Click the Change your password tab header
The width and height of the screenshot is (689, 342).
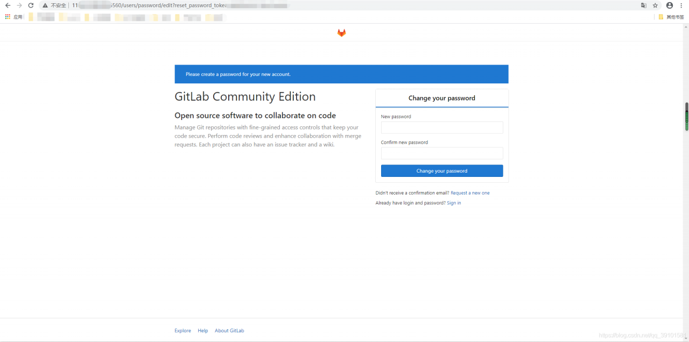[x=442, y=98]
